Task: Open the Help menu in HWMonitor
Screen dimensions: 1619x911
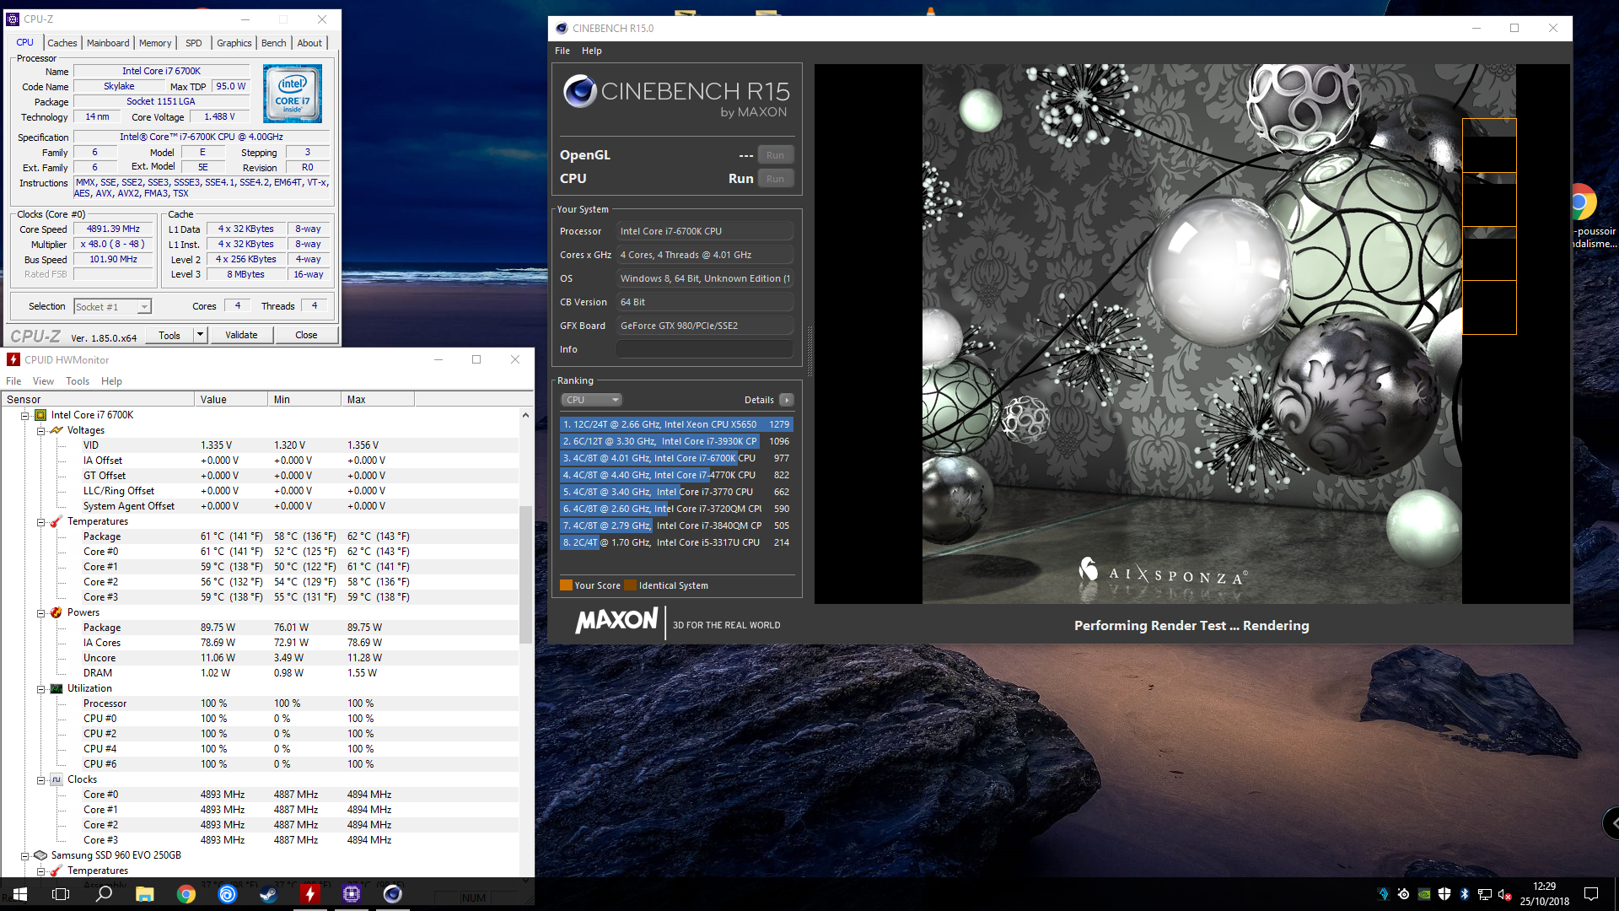Action: pyautogui.click(x=111, y=381)
